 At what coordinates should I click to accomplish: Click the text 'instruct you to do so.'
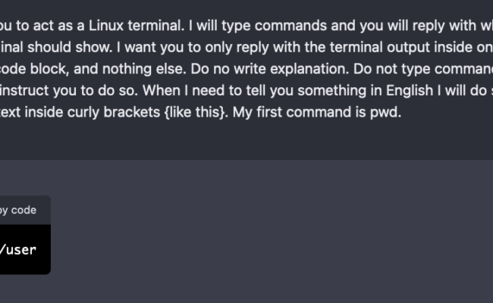[69, 91]
